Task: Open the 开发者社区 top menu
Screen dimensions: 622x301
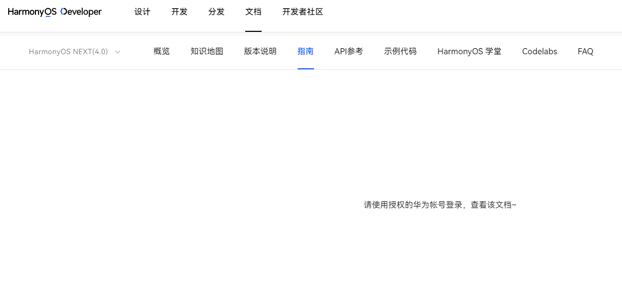Action: pos(303,12)
